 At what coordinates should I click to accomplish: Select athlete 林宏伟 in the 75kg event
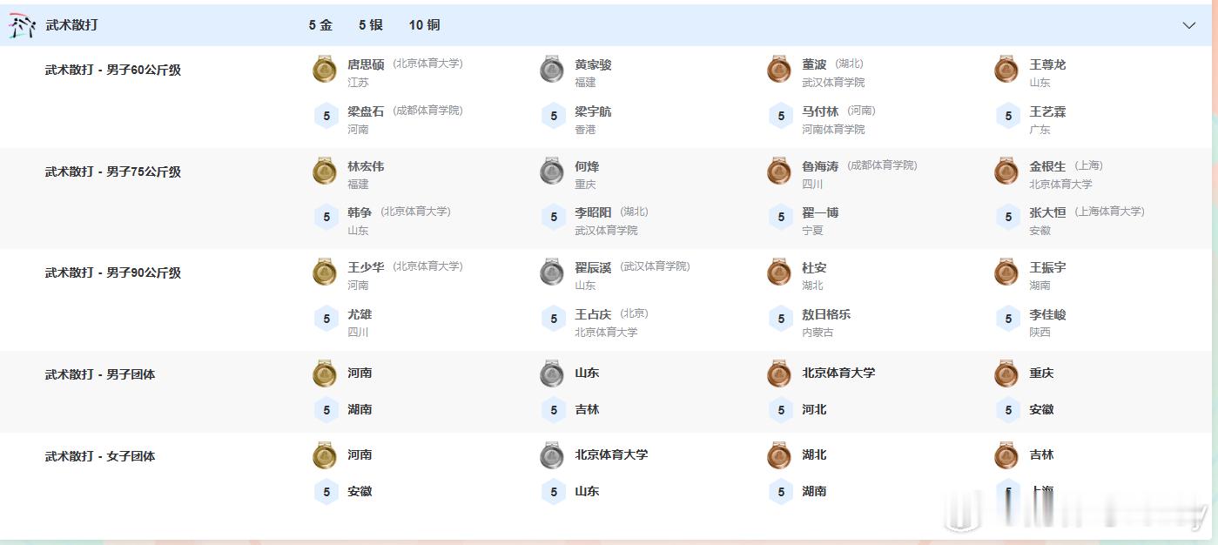[x=366, y=165]
